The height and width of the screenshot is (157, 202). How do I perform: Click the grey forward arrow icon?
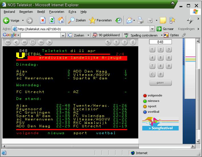[30, 21]
